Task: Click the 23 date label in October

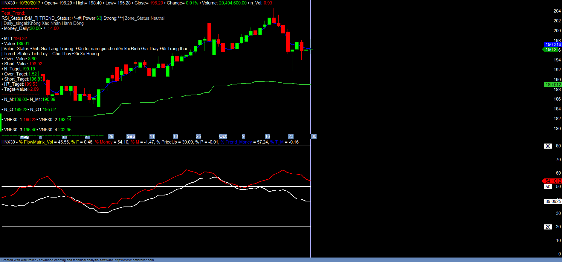Action: coord(291,136)
